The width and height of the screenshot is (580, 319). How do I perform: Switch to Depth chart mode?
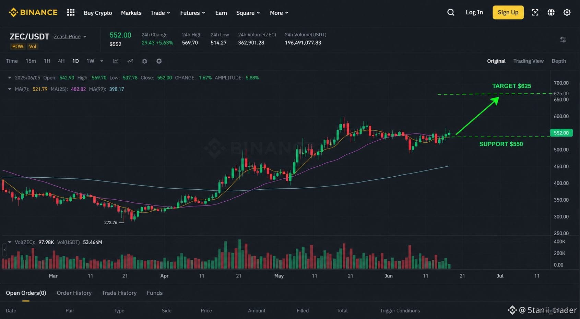pos(558,61)
